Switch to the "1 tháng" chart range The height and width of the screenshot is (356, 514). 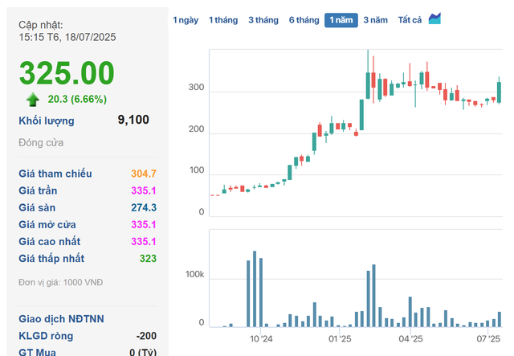coord(223,20)
